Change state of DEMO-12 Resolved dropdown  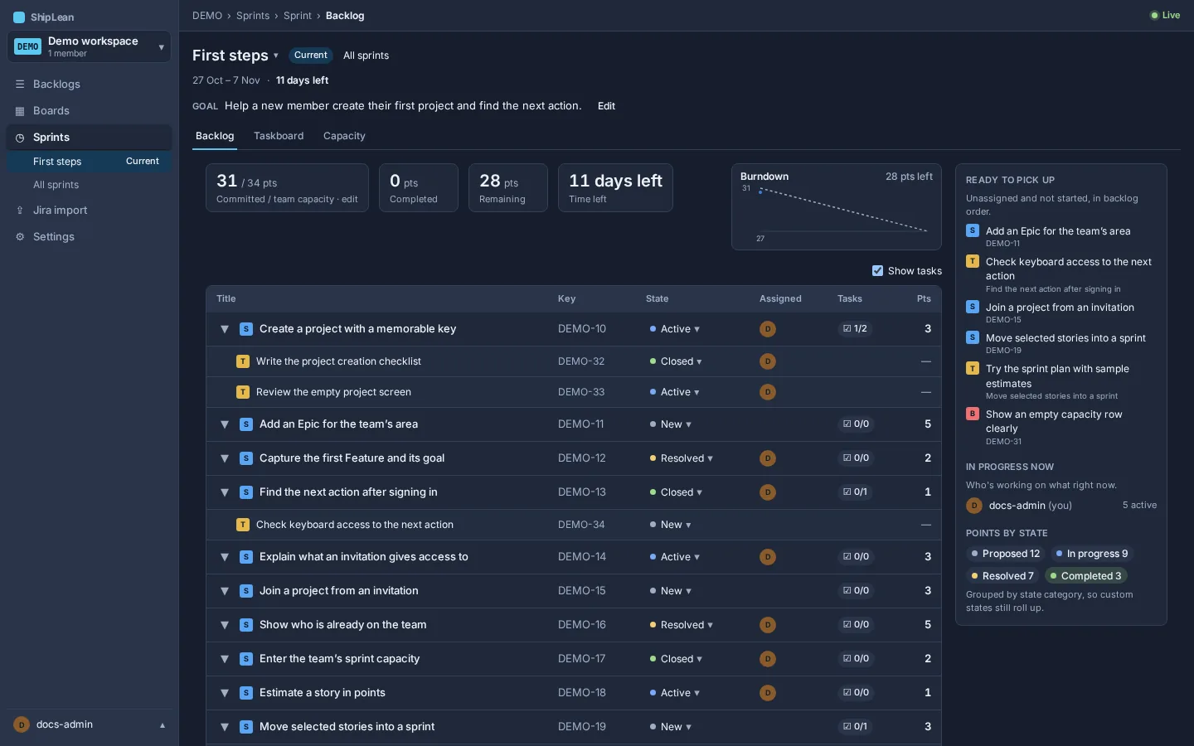click(x=682, y=458)
